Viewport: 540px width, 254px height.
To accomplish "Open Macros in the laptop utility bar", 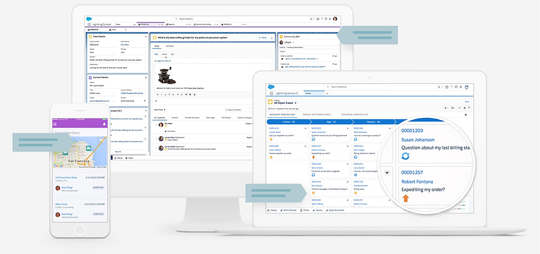I will tap(317, 210).
